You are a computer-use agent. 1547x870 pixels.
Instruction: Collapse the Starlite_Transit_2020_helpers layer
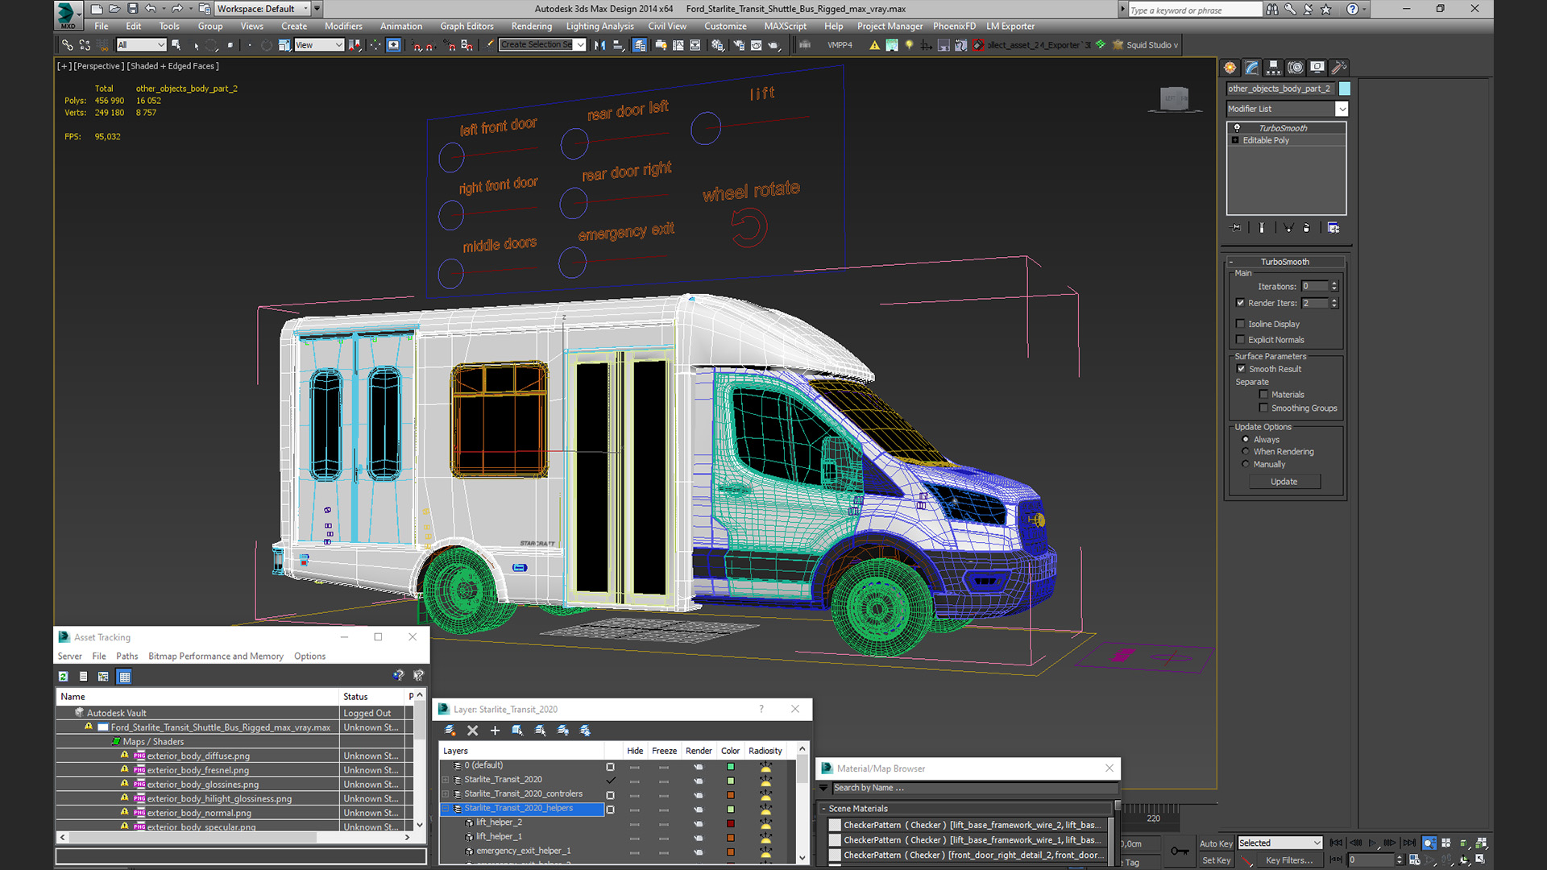(x=446, y=809)
